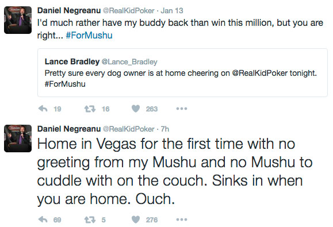Viewport: 333px width, 227px height.
Task: Retweet the Jan 13 tweet with 16 retweets
Action: tap(90, 109)
